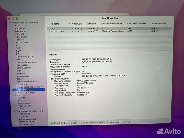
Task: Open Apple Pay sidebar entry
Action: pyautogui.click(x=20, y=28)
